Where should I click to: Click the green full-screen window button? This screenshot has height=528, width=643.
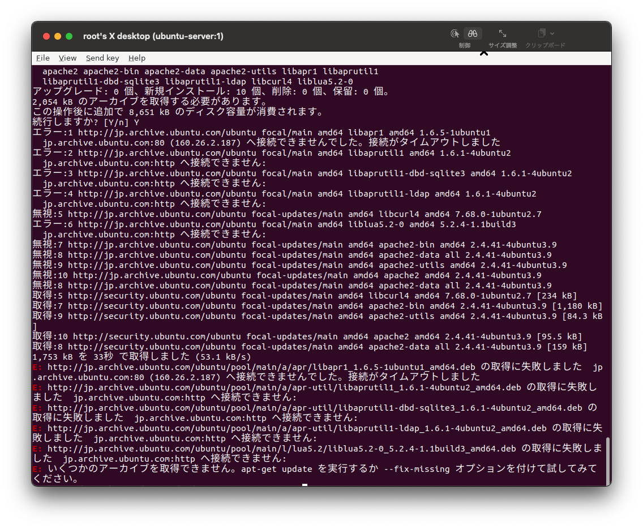[x=69, y=36]
